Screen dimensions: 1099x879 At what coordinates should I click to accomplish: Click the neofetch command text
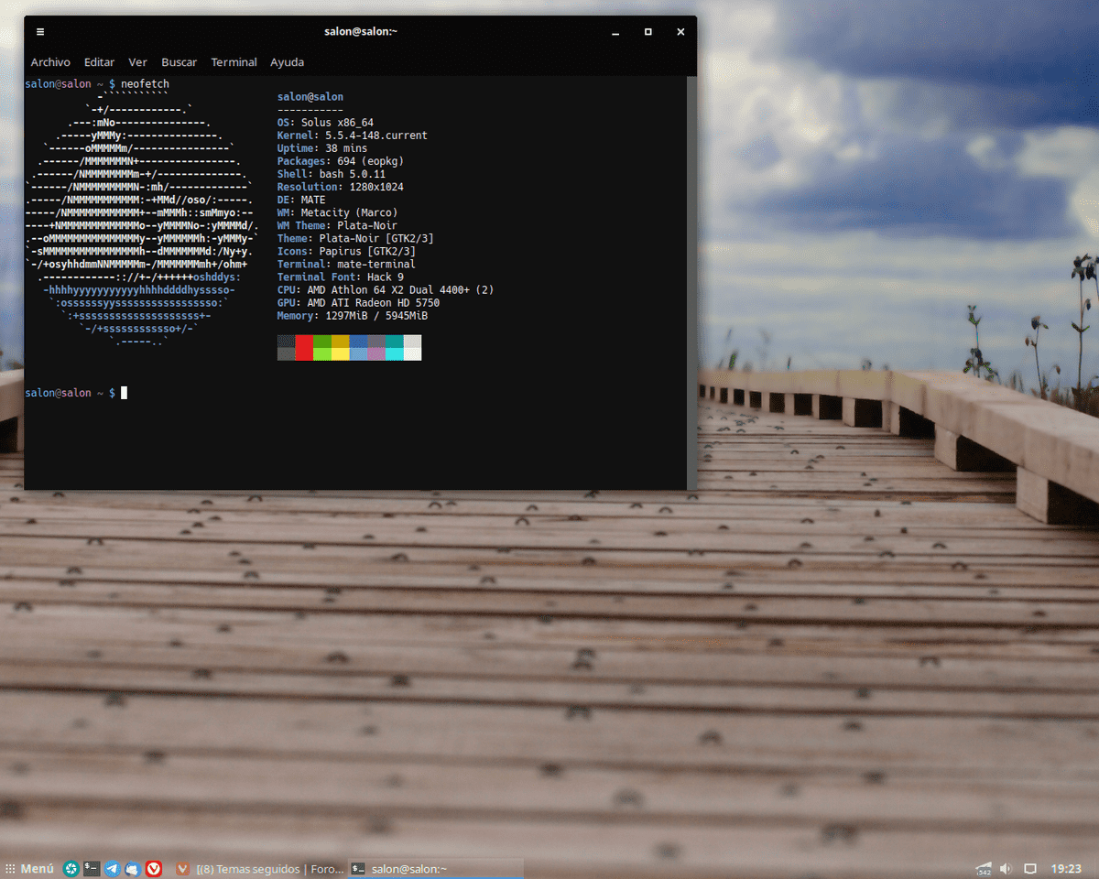pos(145,84)
